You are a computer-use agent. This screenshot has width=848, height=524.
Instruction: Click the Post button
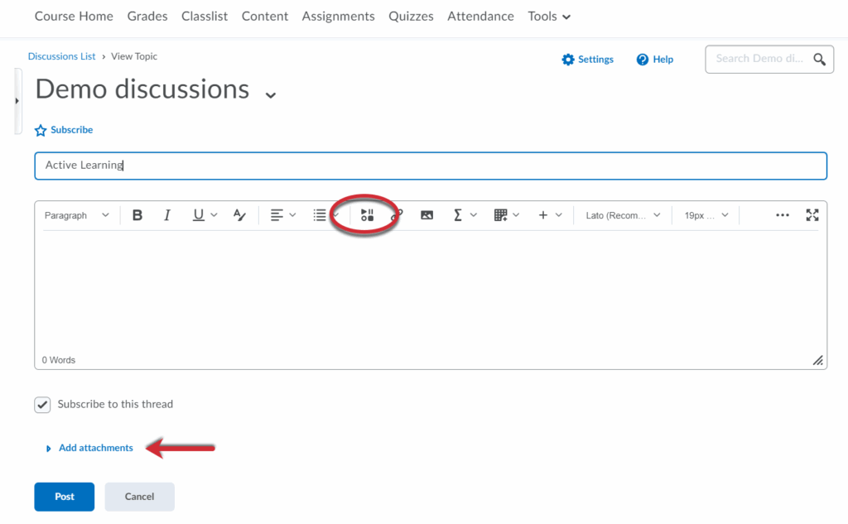coord(65,497)
